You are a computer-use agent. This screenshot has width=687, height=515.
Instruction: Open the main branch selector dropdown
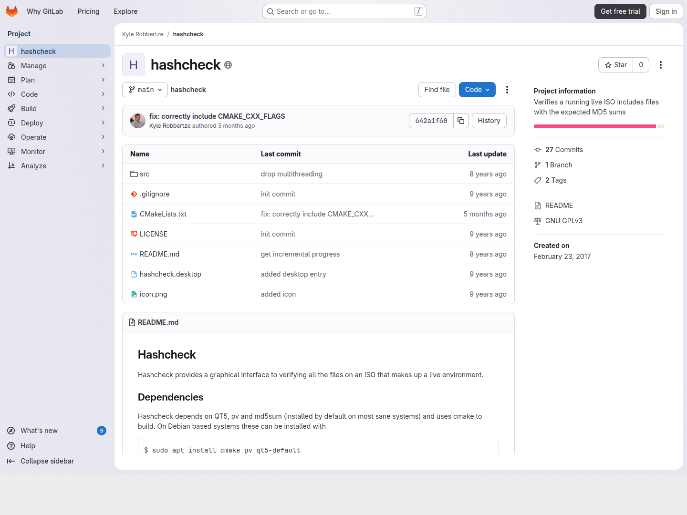pos(145,90)
